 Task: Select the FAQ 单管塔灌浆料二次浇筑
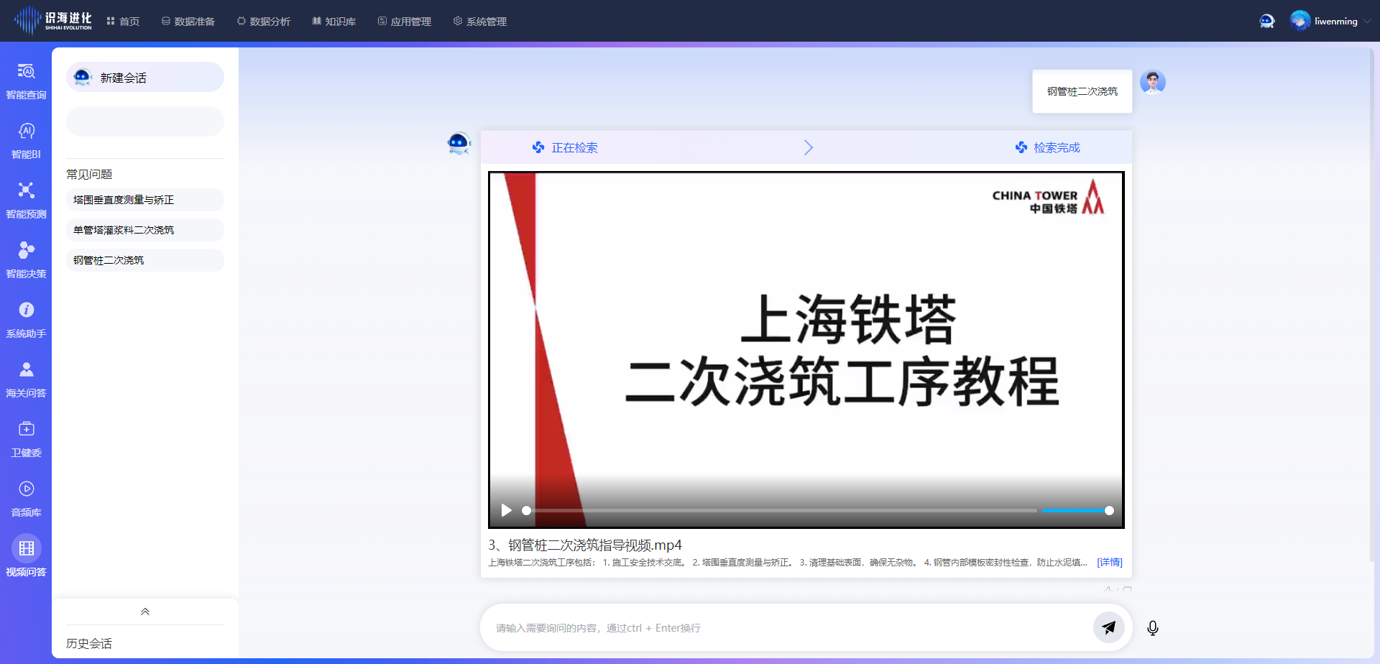[145, 230]
